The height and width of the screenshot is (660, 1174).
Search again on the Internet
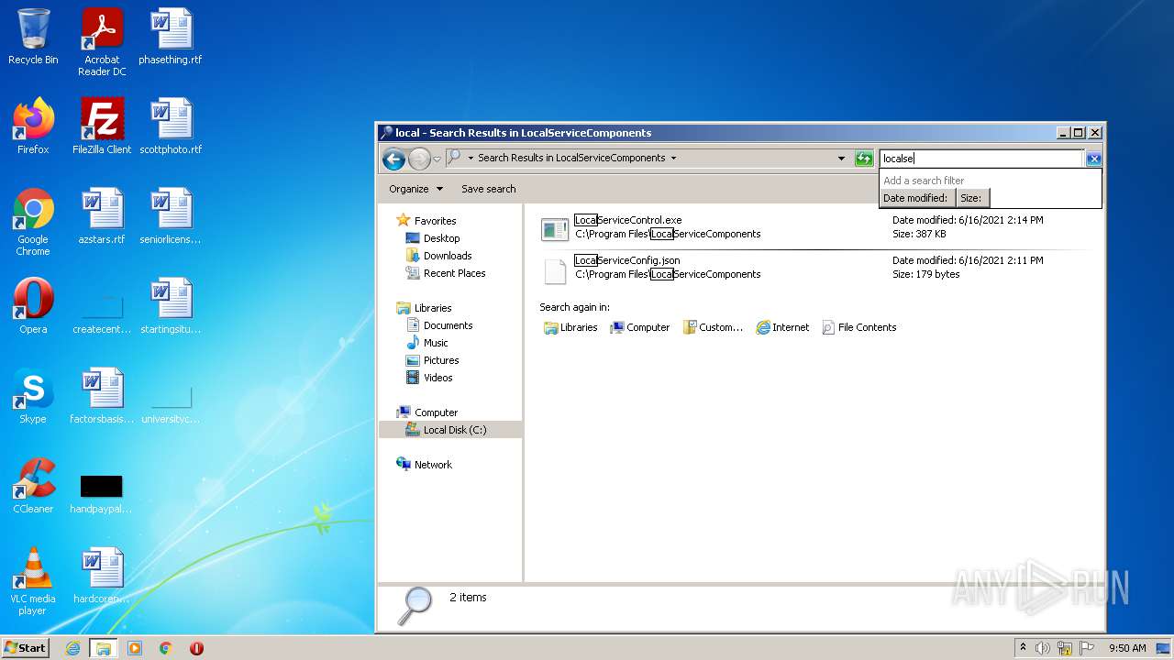[782, 327]
